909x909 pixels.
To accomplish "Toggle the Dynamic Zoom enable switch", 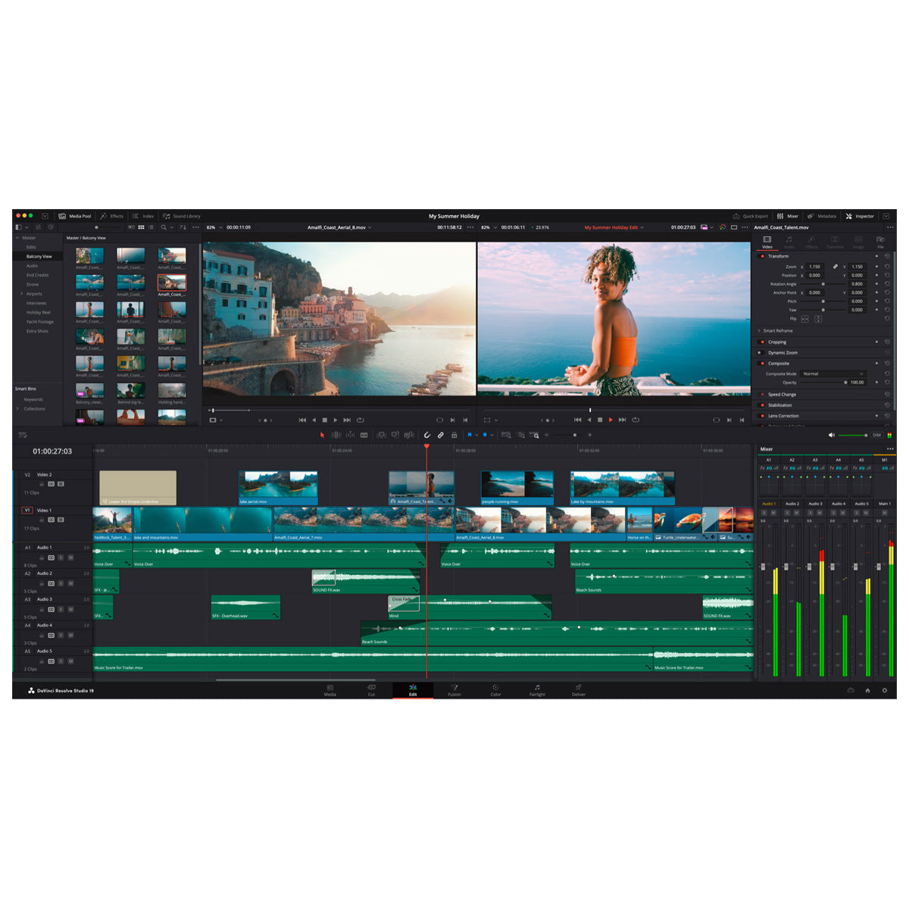I will click(x=762, y=353).
